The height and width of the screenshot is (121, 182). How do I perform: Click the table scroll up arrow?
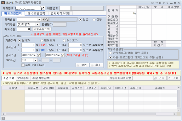[179, 88]
